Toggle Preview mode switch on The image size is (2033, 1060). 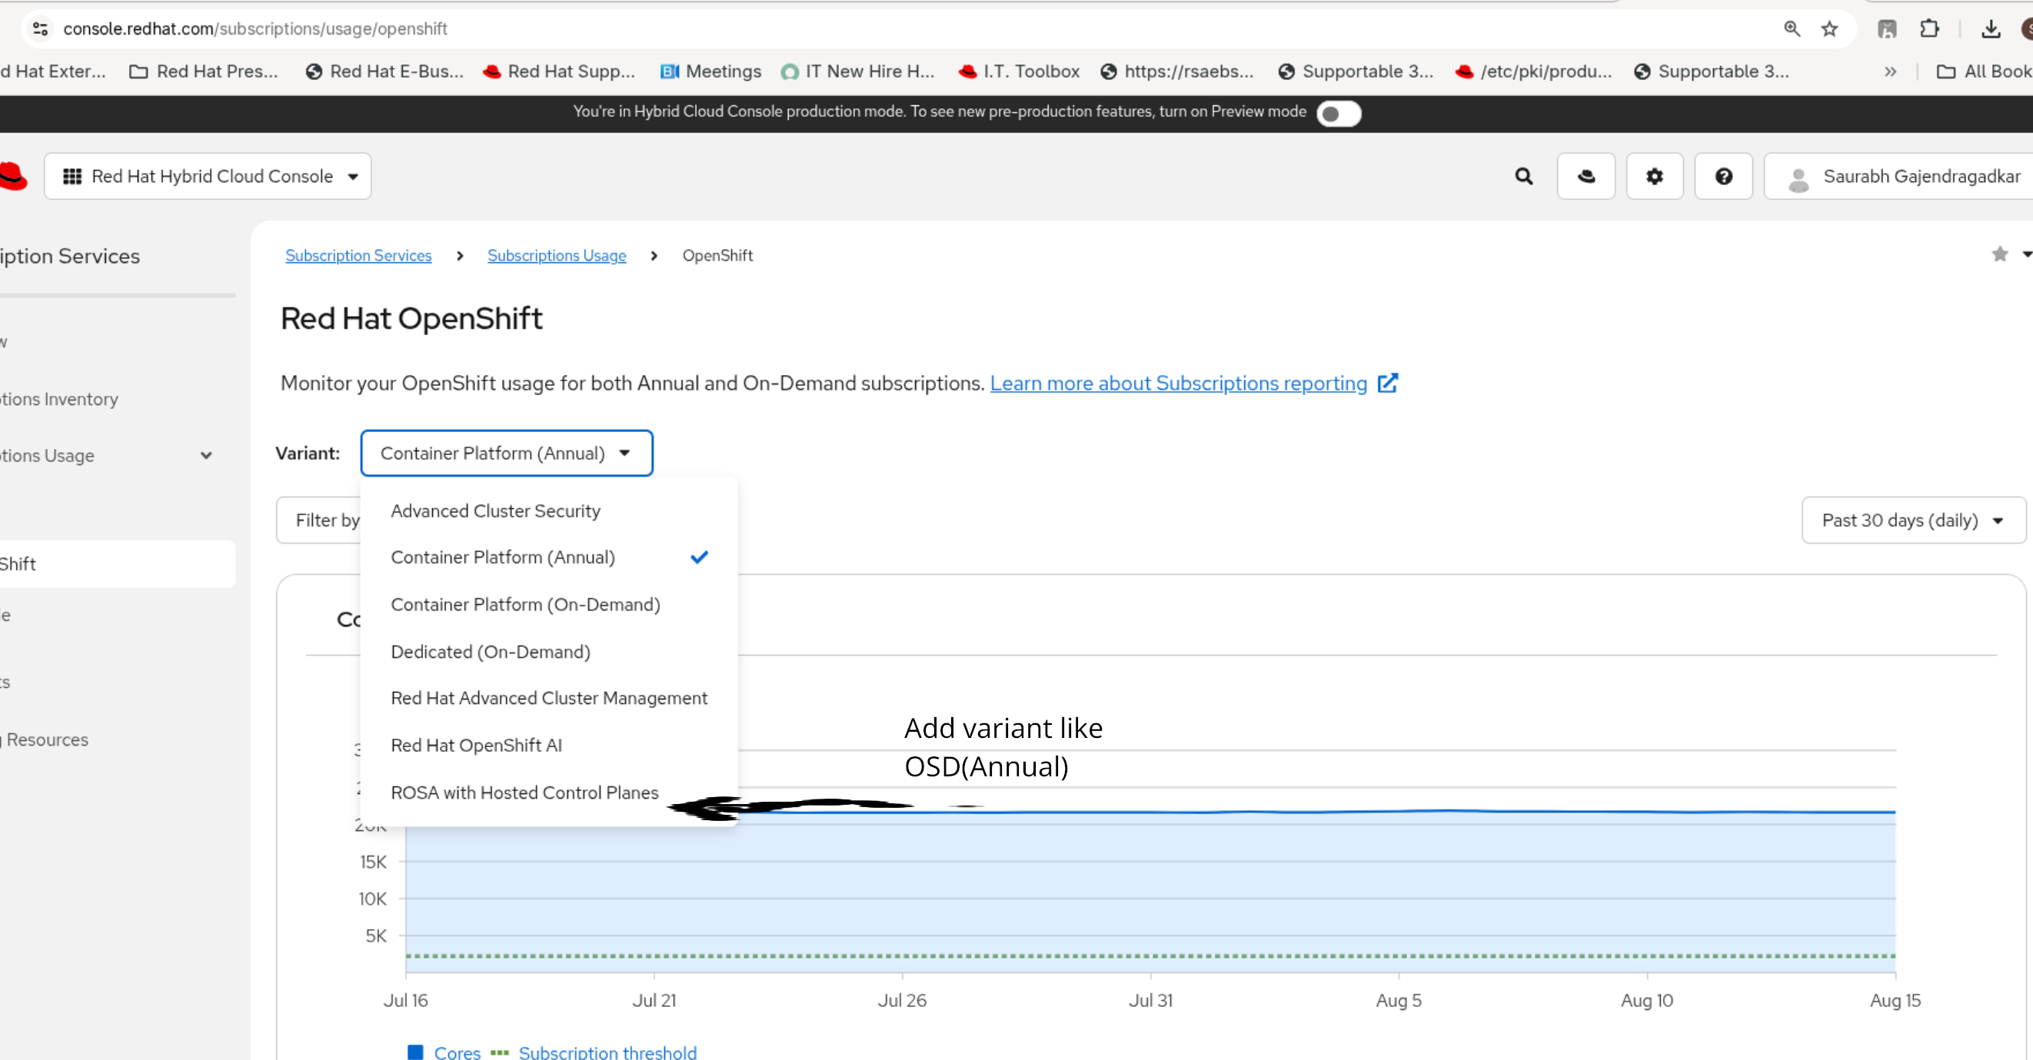point(1338,113)
